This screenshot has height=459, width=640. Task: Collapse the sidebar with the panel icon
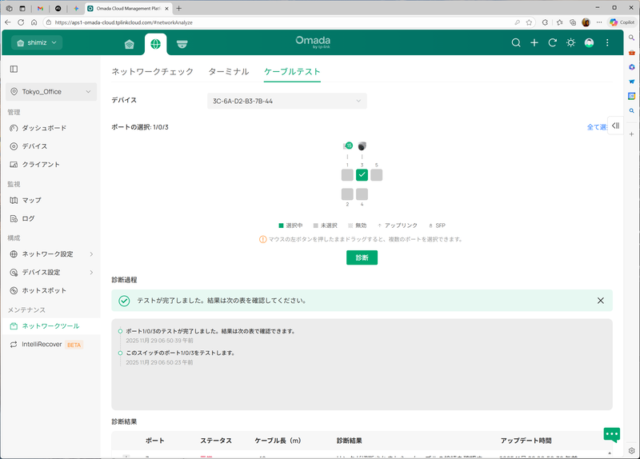[x=14, y=69]
